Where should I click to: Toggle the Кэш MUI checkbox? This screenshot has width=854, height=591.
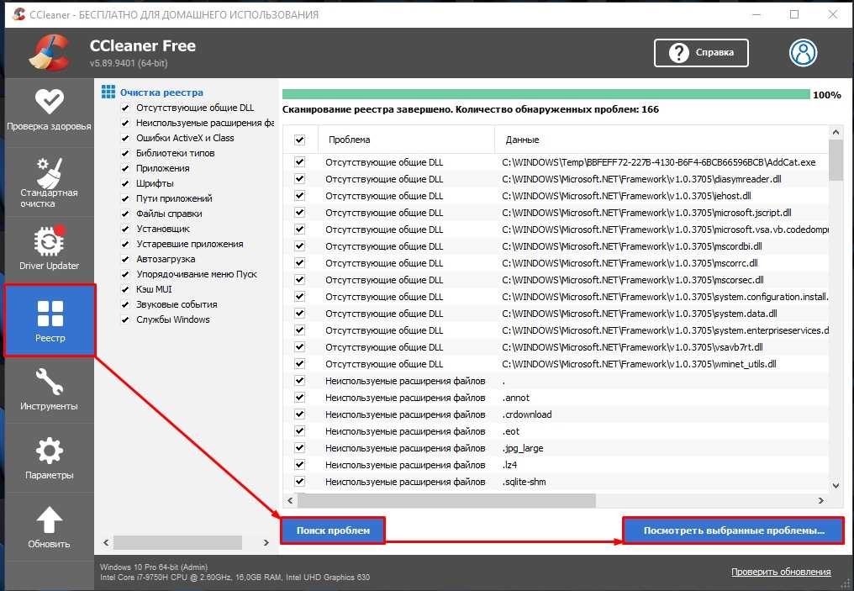[125, 290]
